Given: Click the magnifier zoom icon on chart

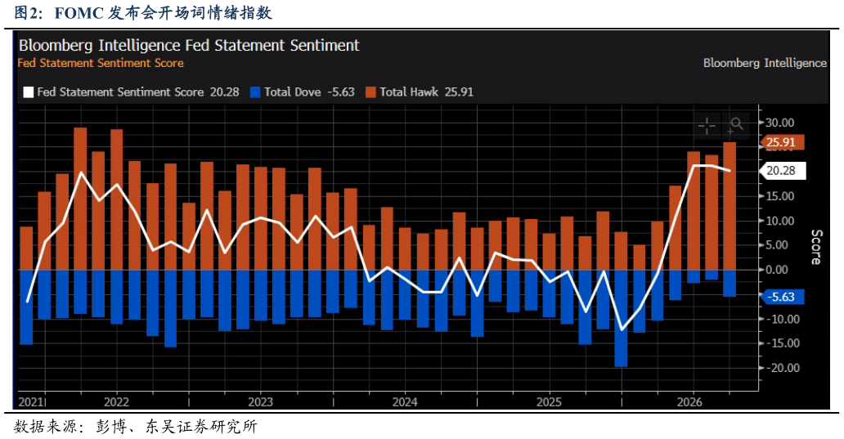Looking at the screenshot, I should 736,125.
